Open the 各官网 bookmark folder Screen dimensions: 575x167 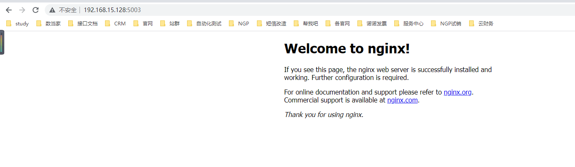[x=338, y=24]
